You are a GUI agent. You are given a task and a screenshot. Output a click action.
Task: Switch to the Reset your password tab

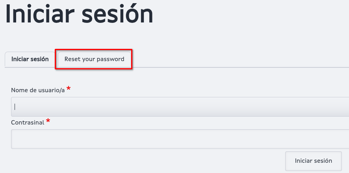(x=94, y=60)
